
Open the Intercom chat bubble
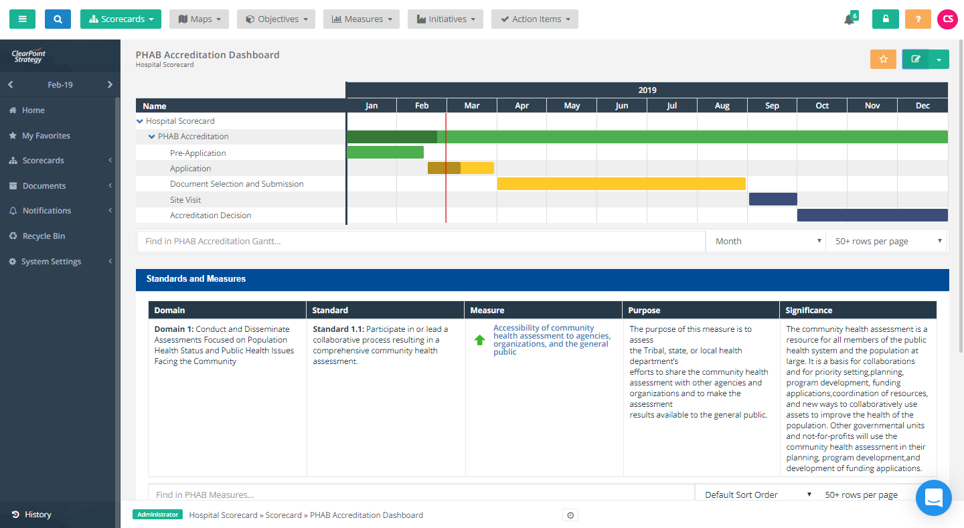[x=934, y=498]
